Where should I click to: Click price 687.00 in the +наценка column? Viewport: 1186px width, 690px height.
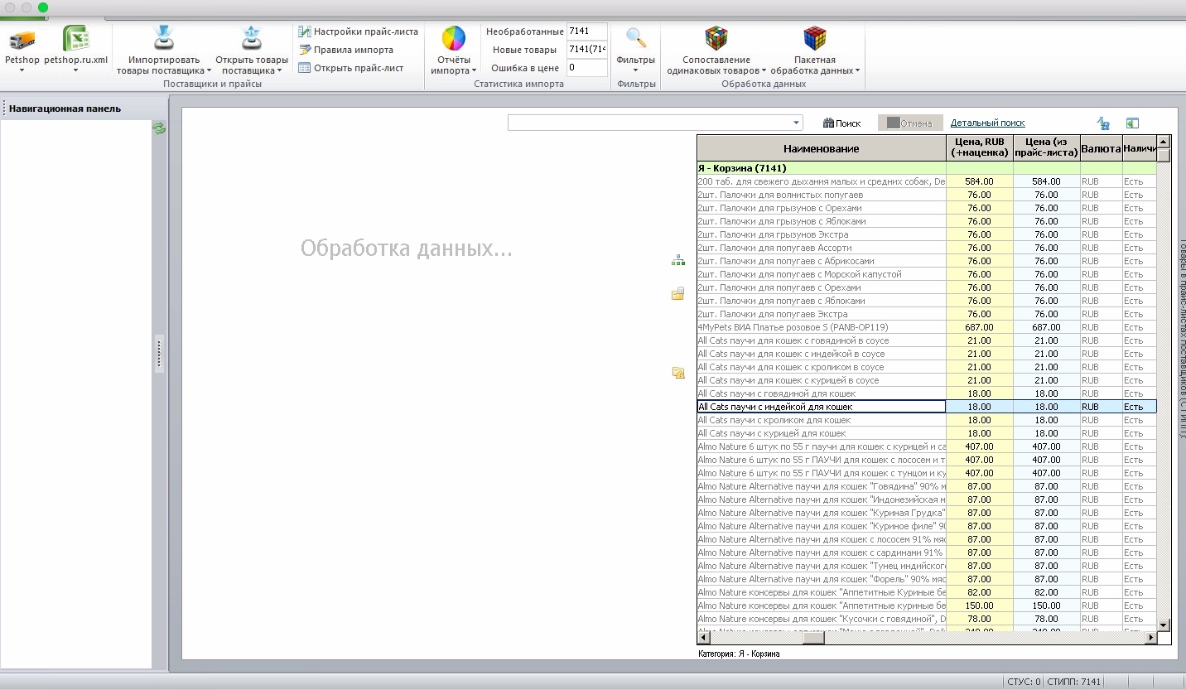point(980,327)
